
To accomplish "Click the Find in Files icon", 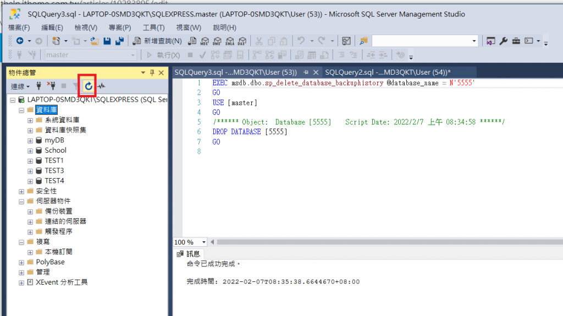I will tap(364, 41).
